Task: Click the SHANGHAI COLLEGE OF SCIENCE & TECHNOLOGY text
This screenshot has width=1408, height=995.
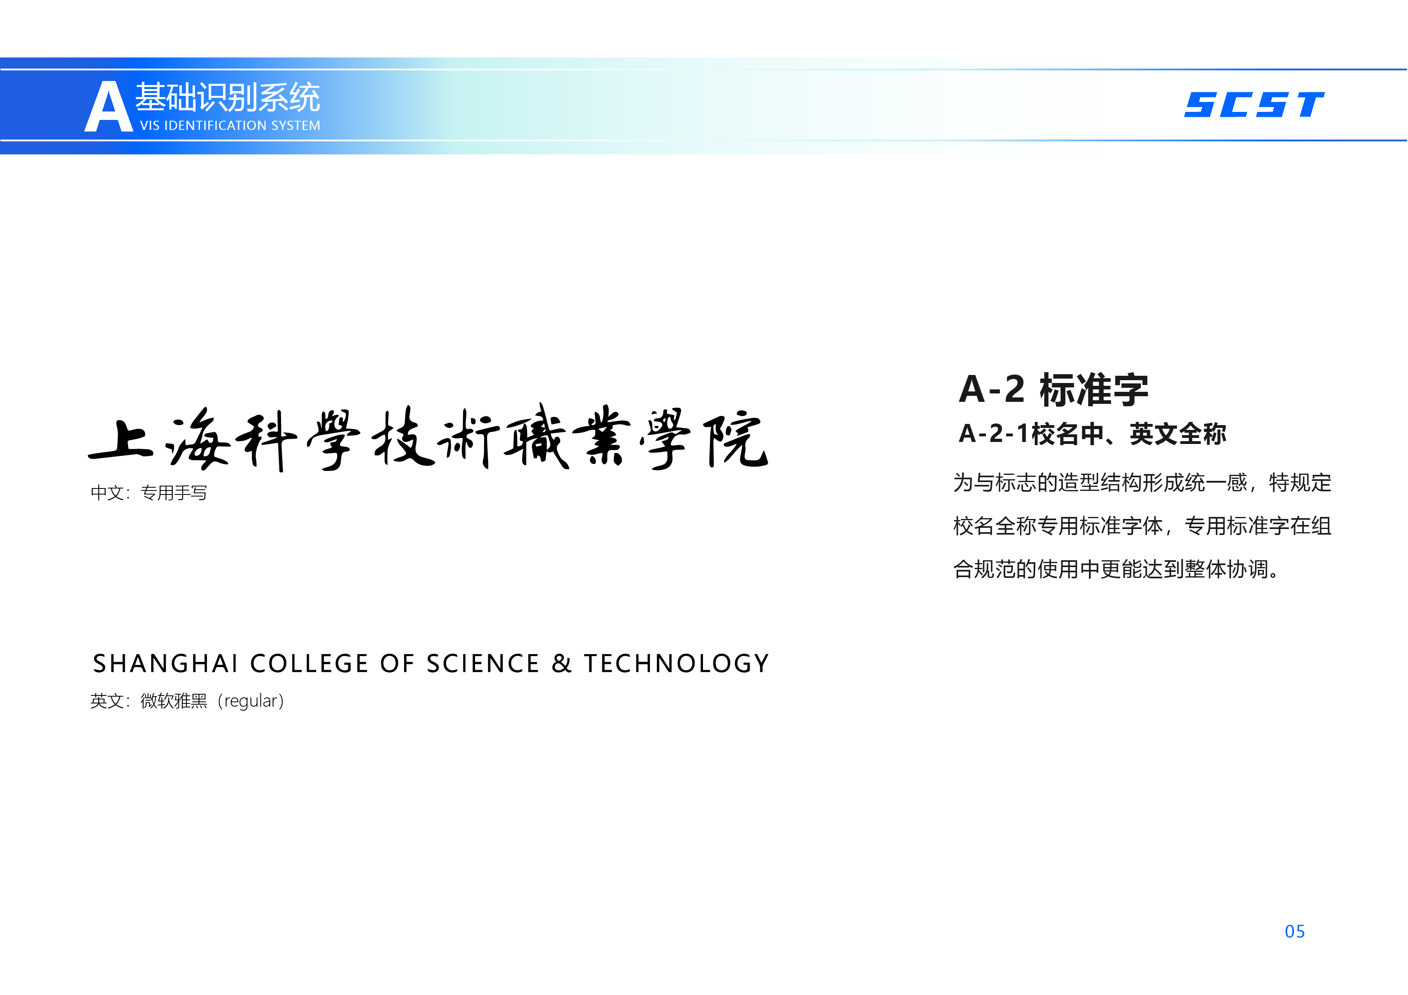Action: [431, 664]
